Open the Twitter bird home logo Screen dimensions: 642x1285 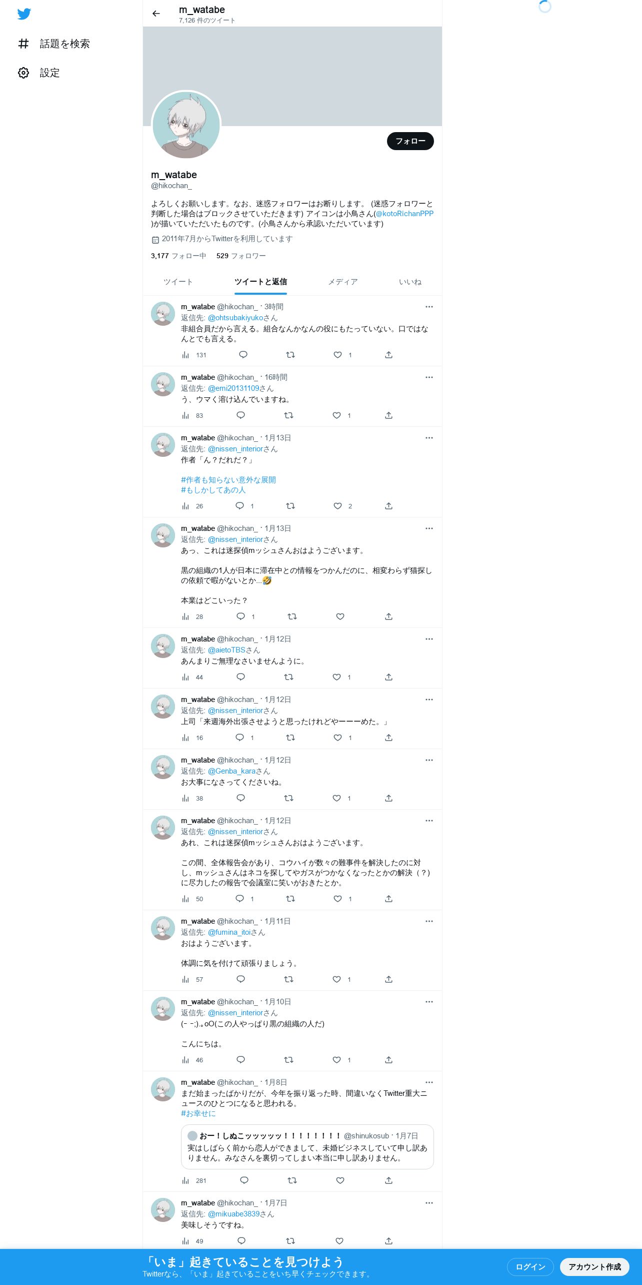point(24,14)
